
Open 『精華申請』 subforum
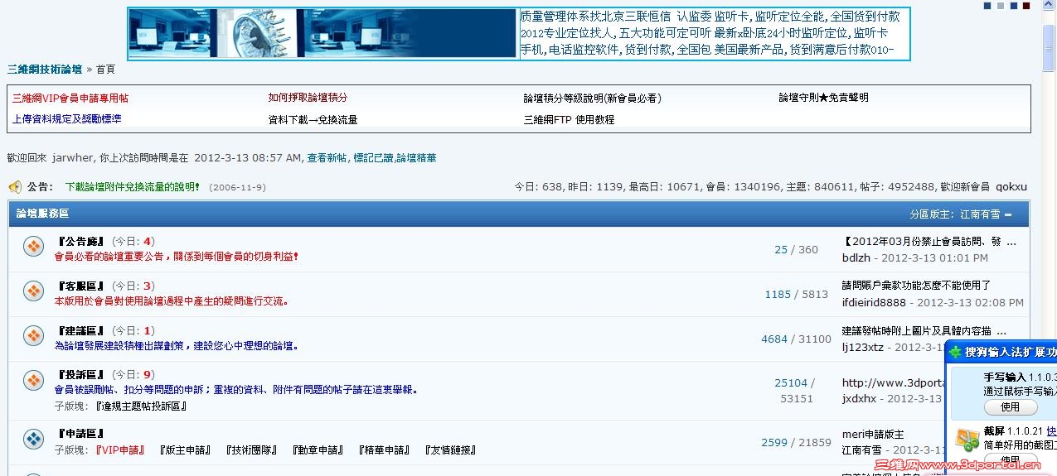[x=385, y=450]
